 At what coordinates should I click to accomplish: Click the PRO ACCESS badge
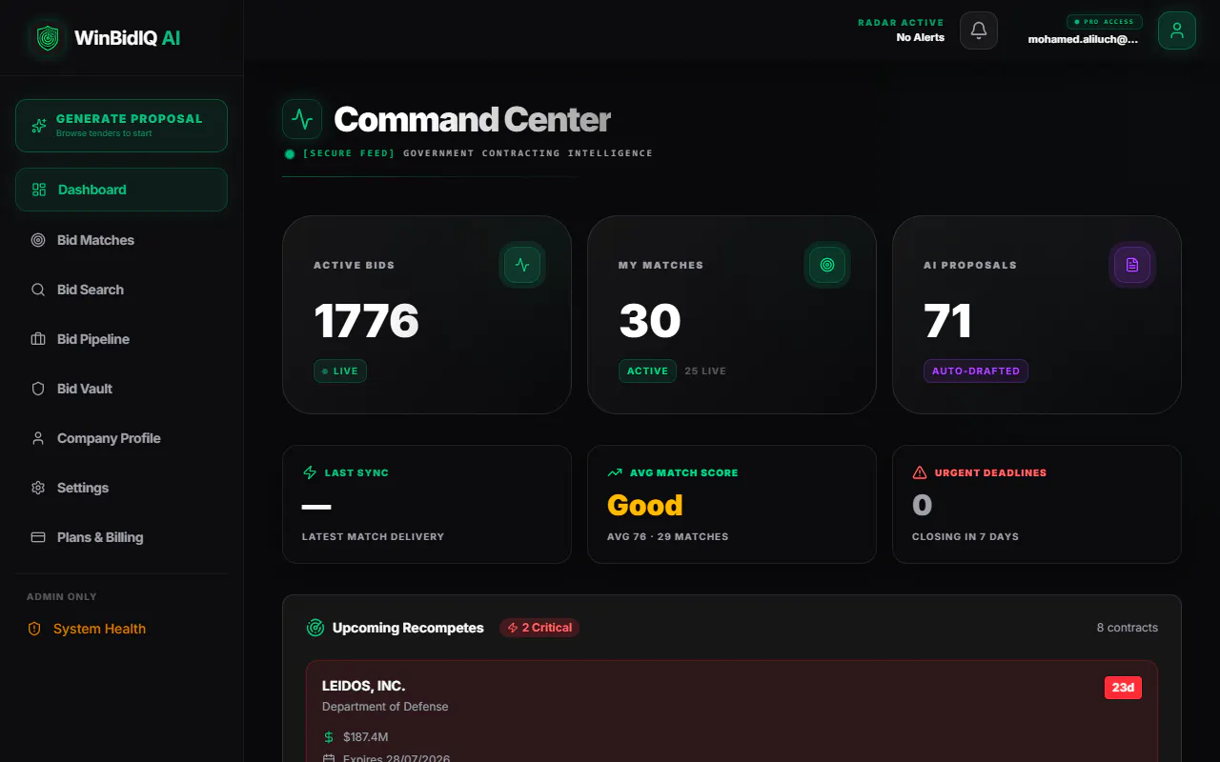click(1104, 21)
